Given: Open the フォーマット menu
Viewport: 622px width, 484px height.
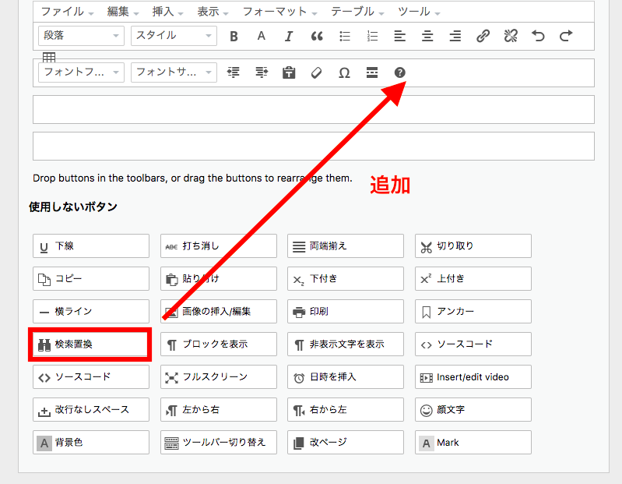Looking at the screenshot, I should pos(279,12).
